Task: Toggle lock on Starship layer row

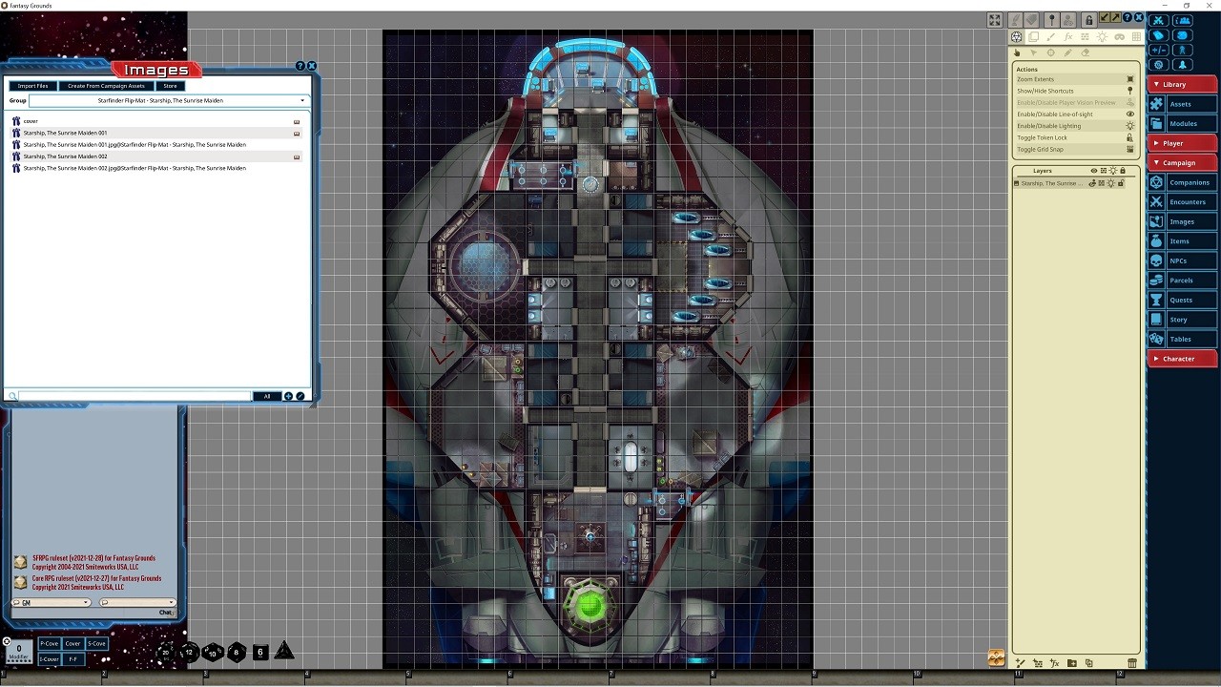Action: [1121, 183]
